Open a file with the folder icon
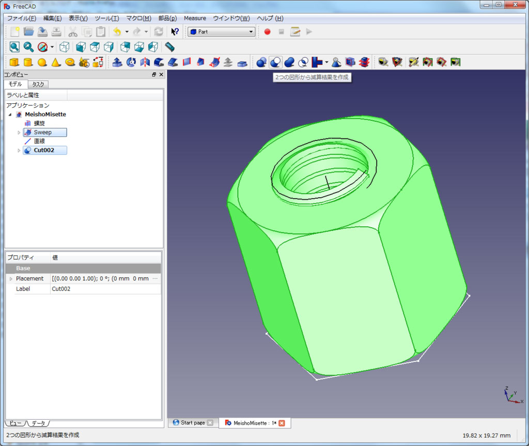The image size is (529, 446). tap(29, 31)
